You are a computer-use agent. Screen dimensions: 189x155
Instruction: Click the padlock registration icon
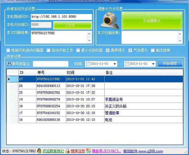click(68, 151)
